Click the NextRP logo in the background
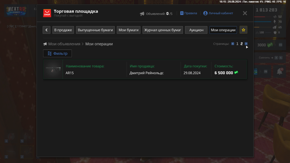This screenshot has width=290, height=163. 16,11
